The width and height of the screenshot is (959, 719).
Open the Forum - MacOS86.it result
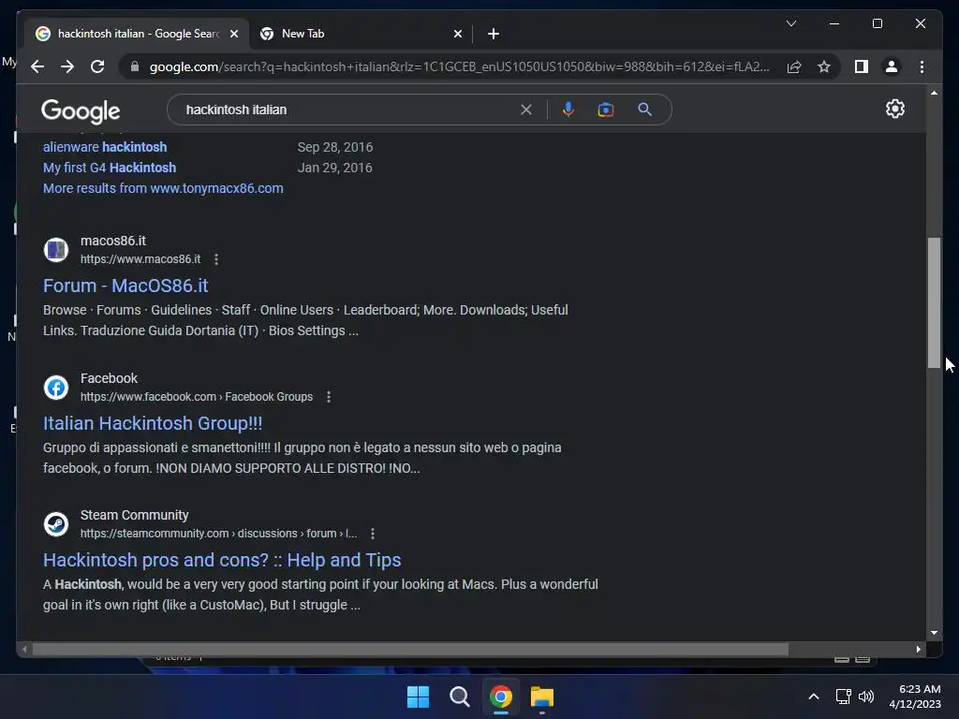[x=125, y=286]
